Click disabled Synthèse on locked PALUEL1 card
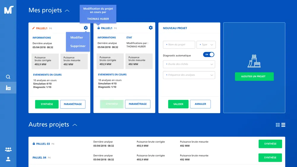 pyautogui.click(x=112, y=104)
